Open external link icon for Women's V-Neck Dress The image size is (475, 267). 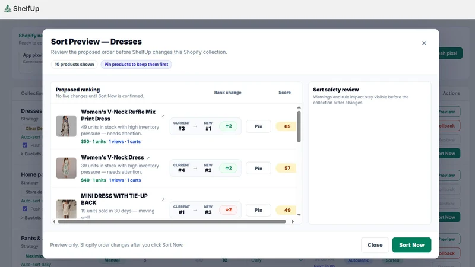(x=148, y=158)
